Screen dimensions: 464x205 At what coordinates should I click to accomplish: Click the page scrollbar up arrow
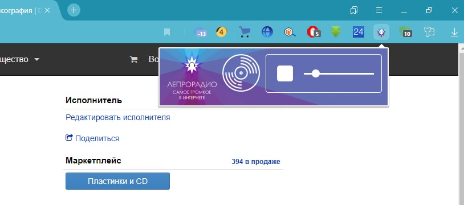tap(461, 48)
